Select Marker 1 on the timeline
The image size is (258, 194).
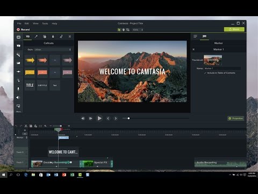click(x=63, y=137)
